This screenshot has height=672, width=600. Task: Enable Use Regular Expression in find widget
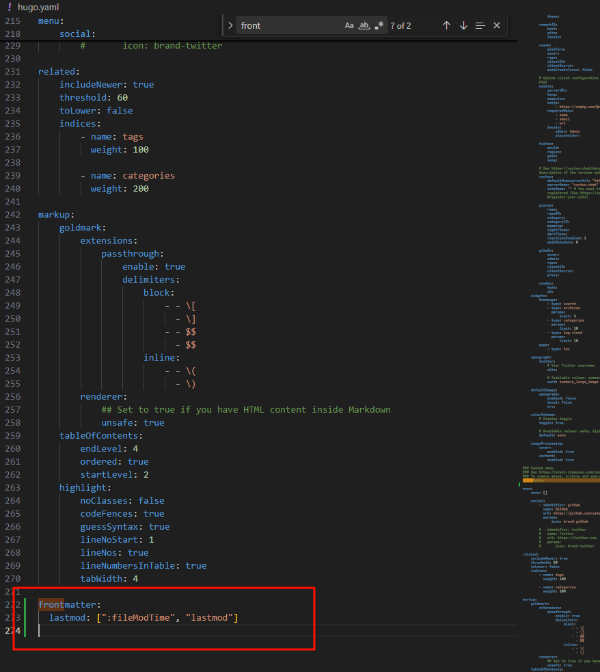tap(379, 25)
